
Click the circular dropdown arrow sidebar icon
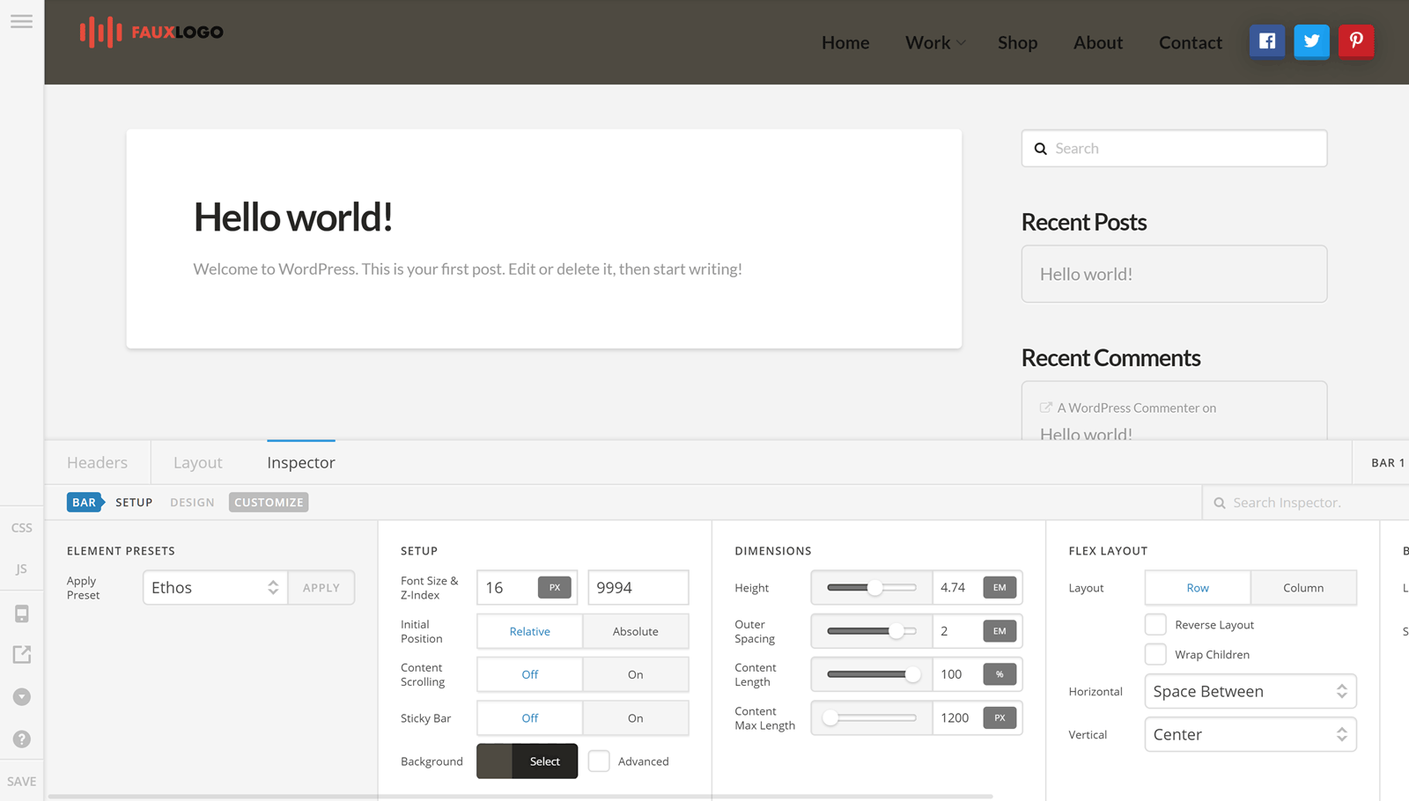click(22, 697)
